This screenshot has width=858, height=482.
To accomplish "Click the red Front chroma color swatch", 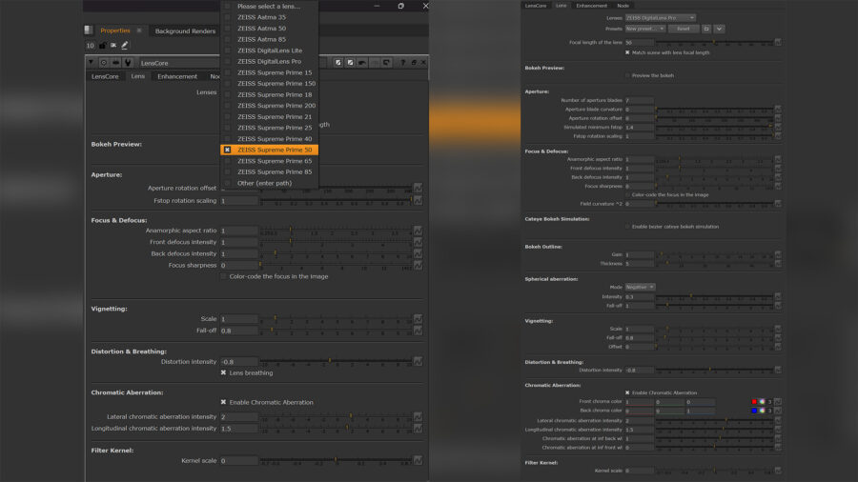I will pos(754,402).
